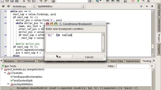Switch to the OS Commands tab
Image resolution: width=161 pixels, height=90 pixels.
[26, 61]
